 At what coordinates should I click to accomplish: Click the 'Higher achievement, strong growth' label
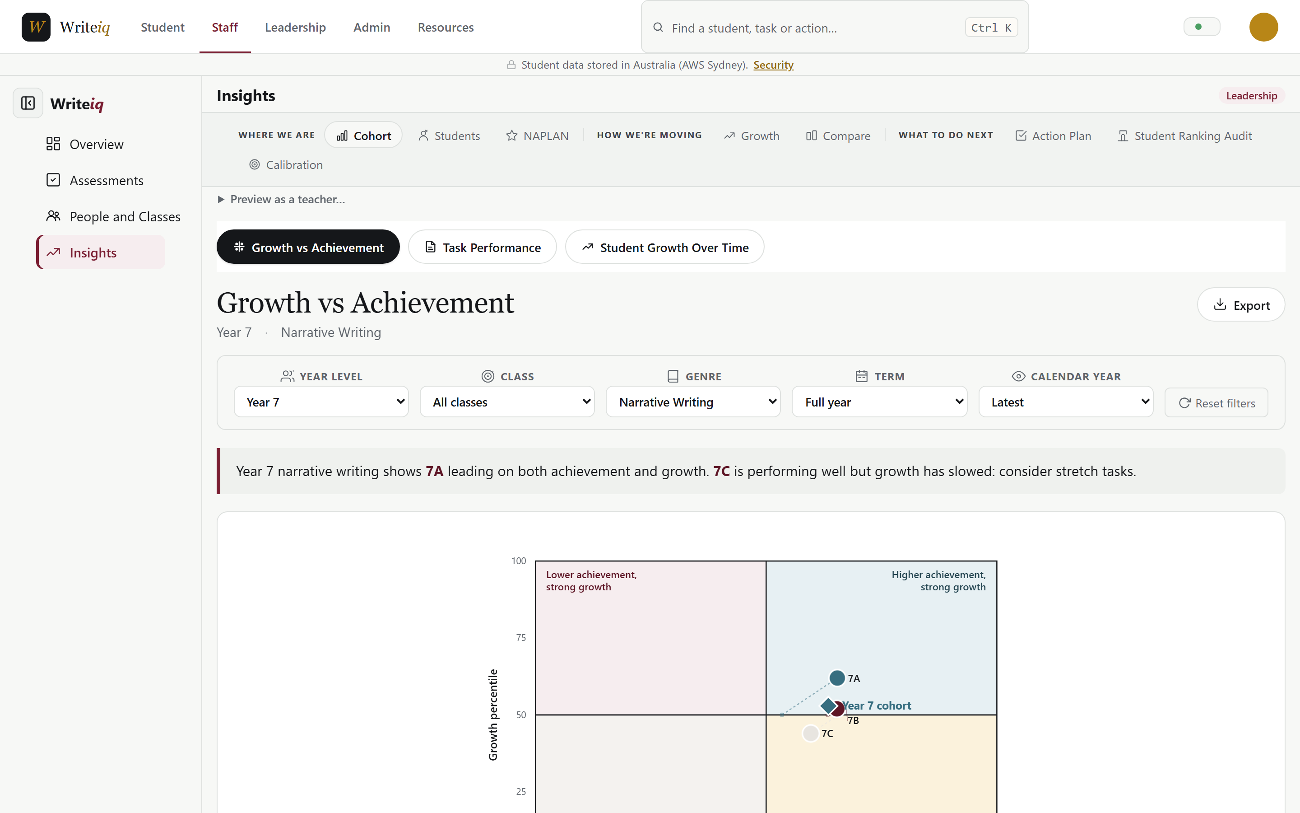938,581
